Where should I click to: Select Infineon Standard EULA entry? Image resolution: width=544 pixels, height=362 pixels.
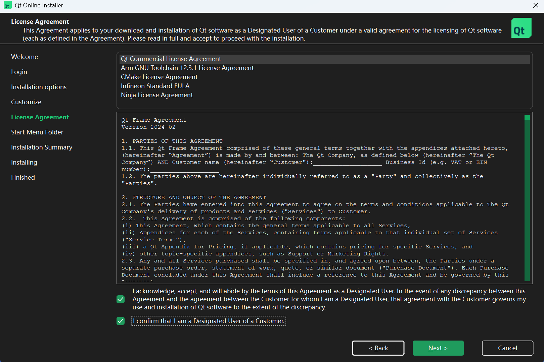(x=324, y=86)
